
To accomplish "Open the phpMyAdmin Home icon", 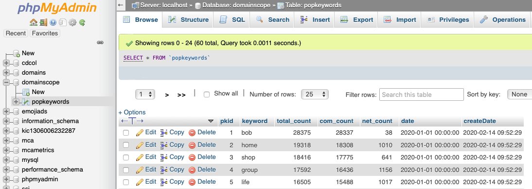I will pos(34,23).
